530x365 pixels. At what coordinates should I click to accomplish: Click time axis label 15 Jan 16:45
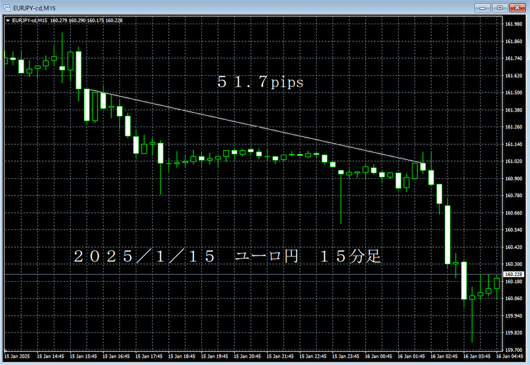click(116, 356)
